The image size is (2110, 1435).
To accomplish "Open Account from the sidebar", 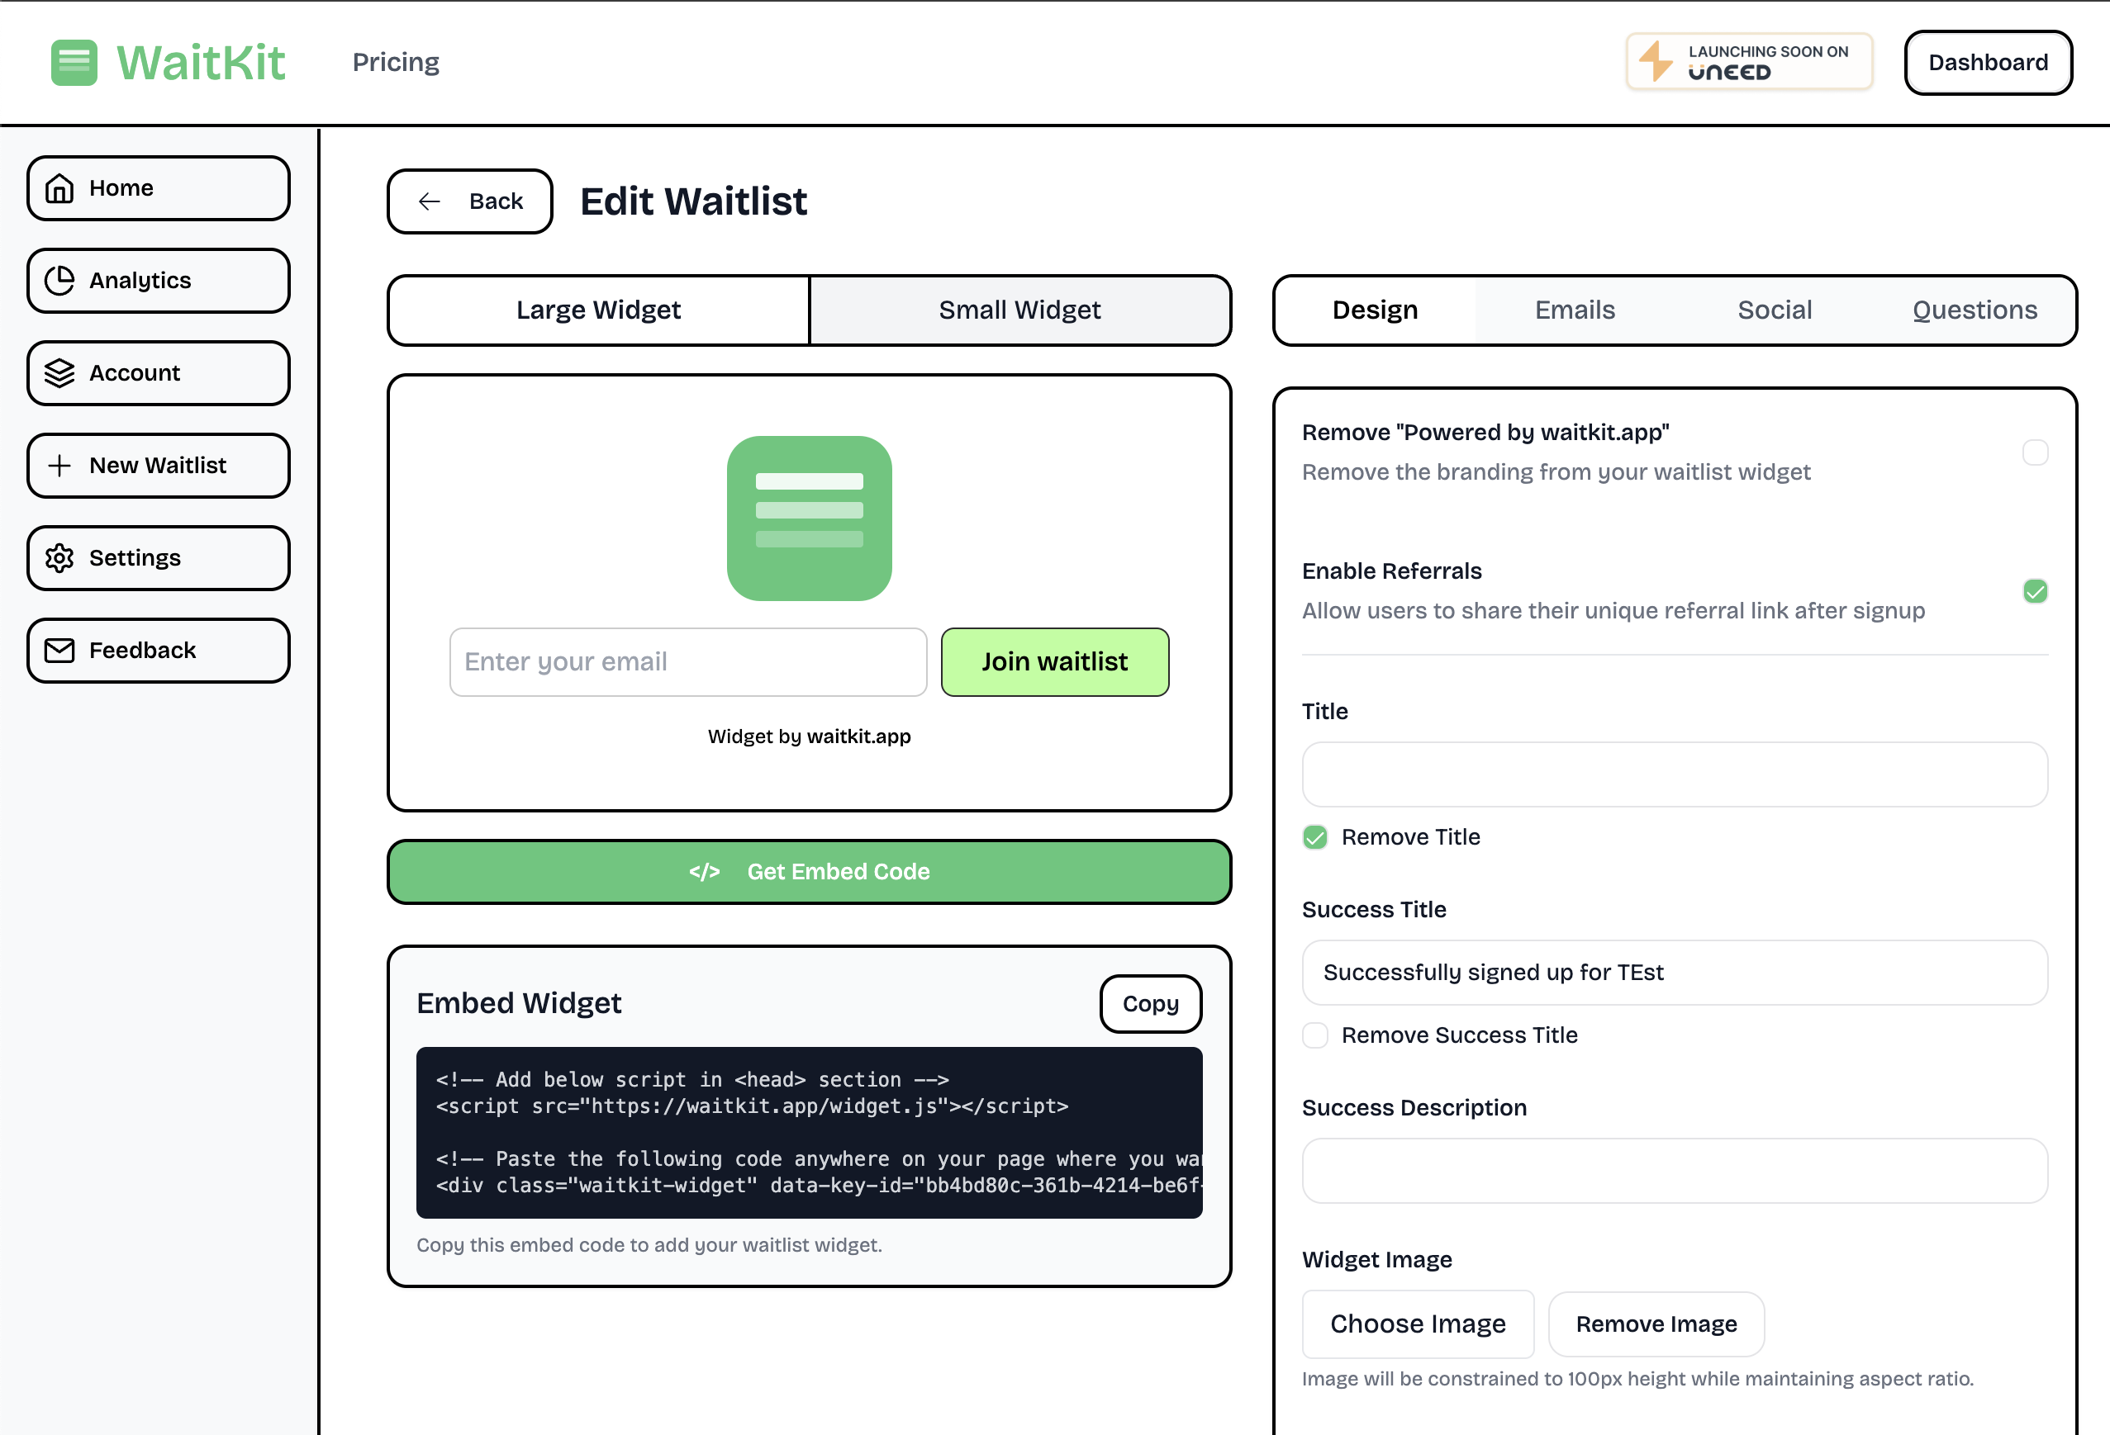I will click(x=158, y=373).
